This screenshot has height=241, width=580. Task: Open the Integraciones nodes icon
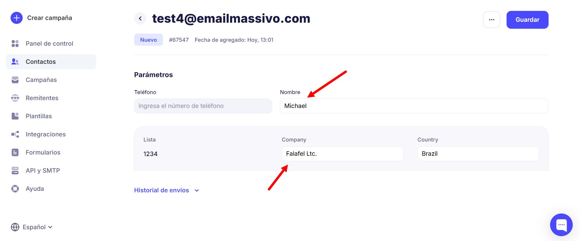point(15,134)
